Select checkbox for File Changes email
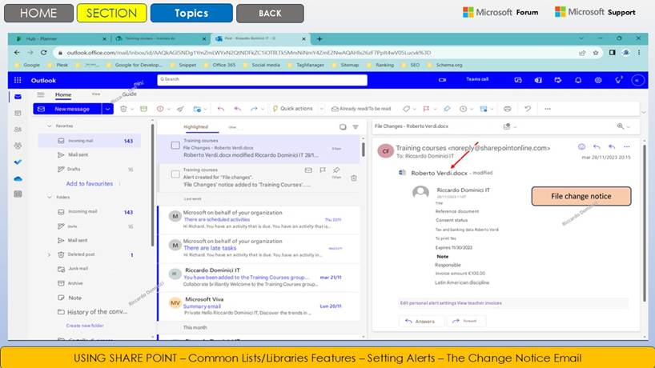 [175, 145]
